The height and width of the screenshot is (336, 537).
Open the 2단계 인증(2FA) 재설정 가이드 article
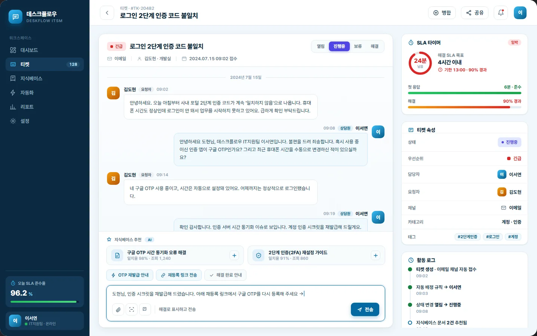tap(316, 255)
